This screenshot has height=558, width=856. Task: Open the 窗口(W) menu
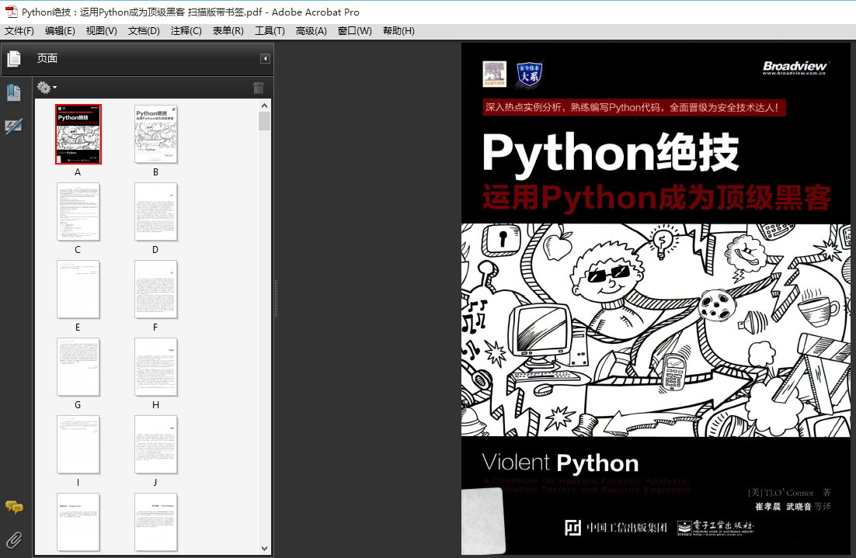coord(355,31)
